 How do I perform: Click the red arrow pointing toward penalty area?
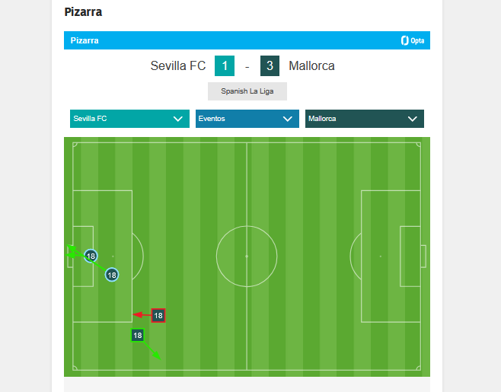141,314
